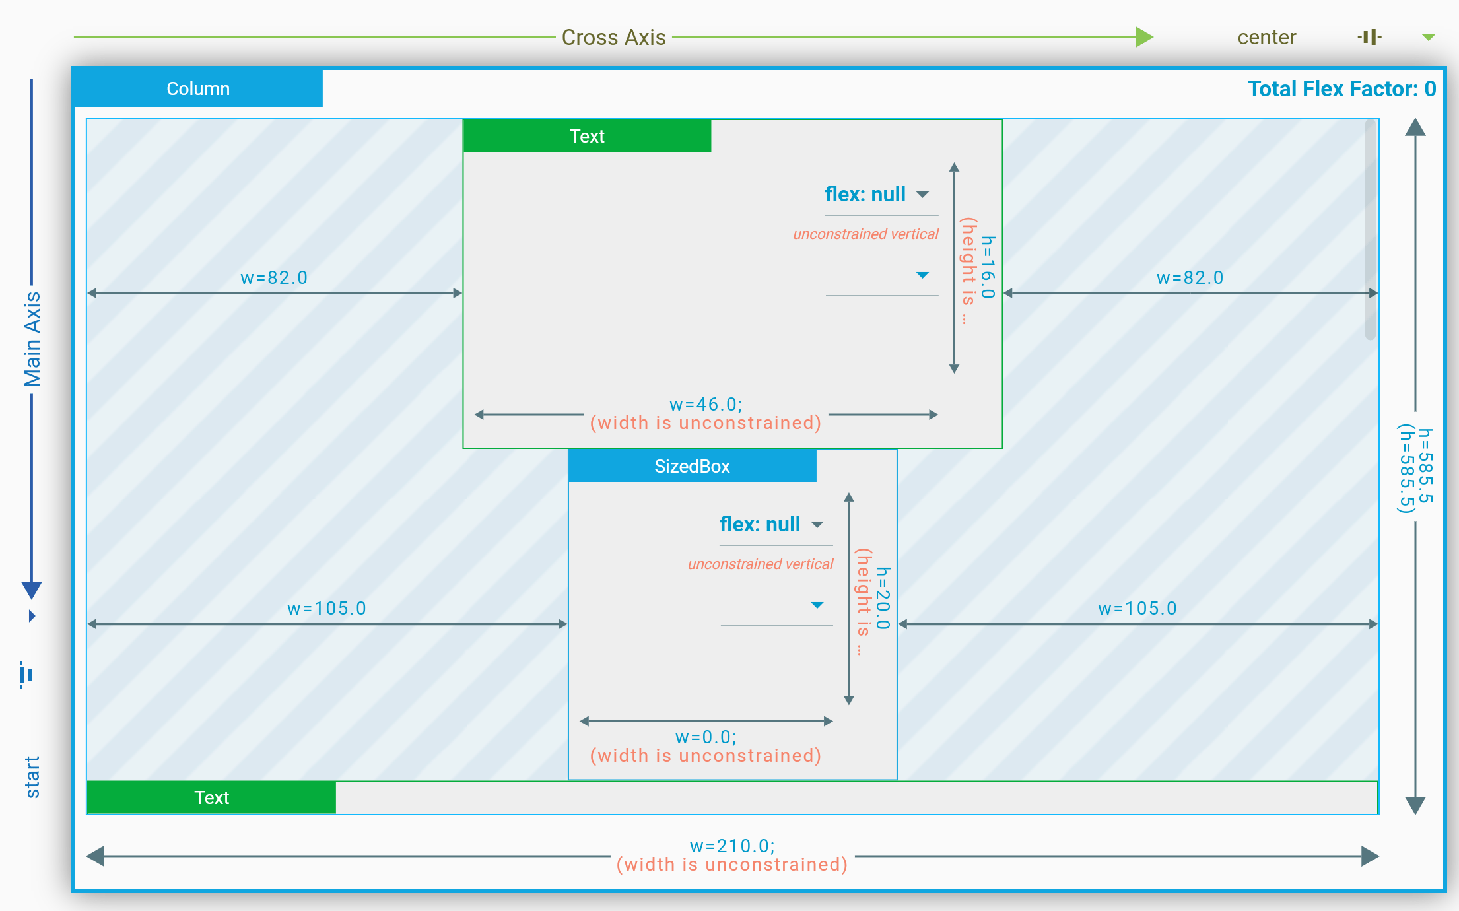Select the Column widget header
This screenshot has height=911, width=1459.
(198, 88)
